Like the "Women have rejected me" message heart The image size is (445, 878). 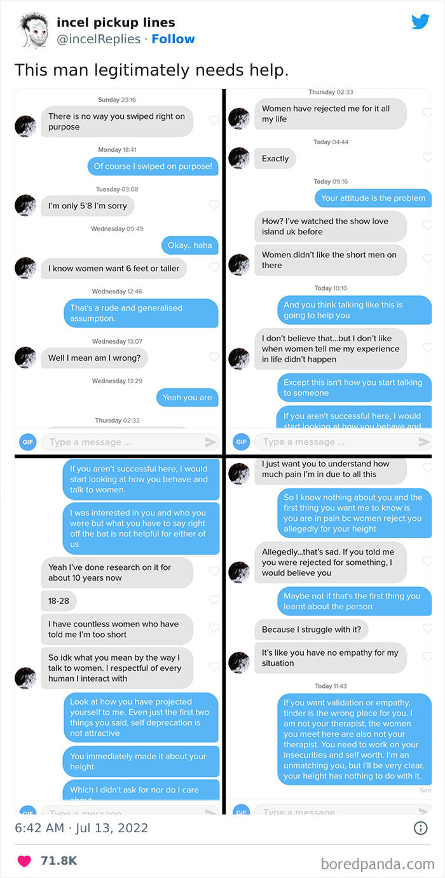(x=428, y=111)
